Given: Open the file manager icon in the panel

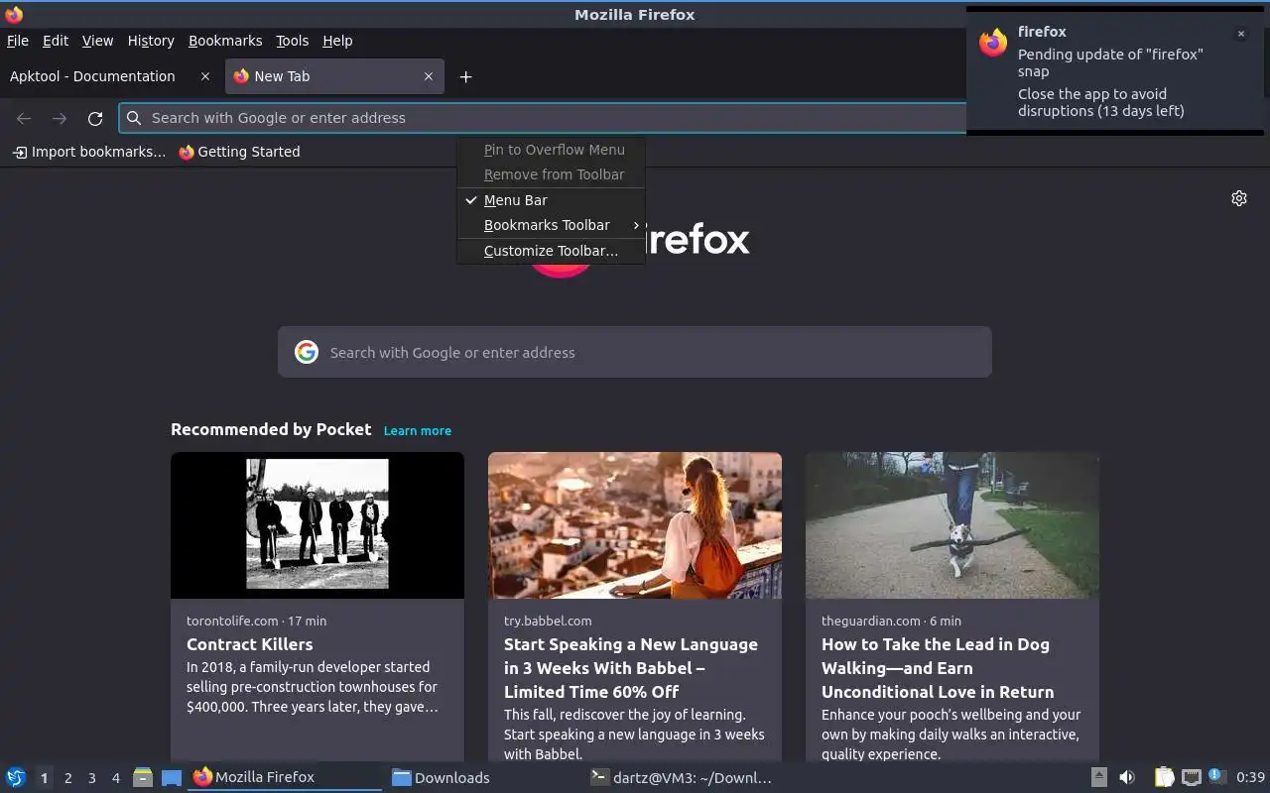Looking at the screenshot, I should coord(143,777).
